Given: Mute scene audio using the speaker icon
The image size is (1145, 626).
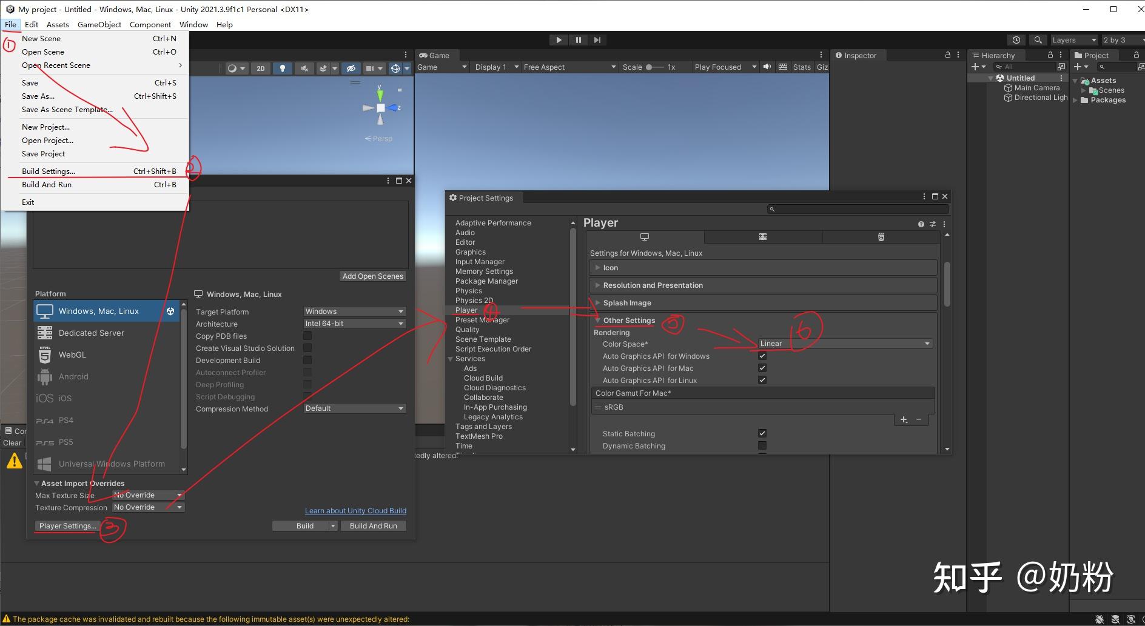Looking at the screenshot, I should [x=304, y=68].
